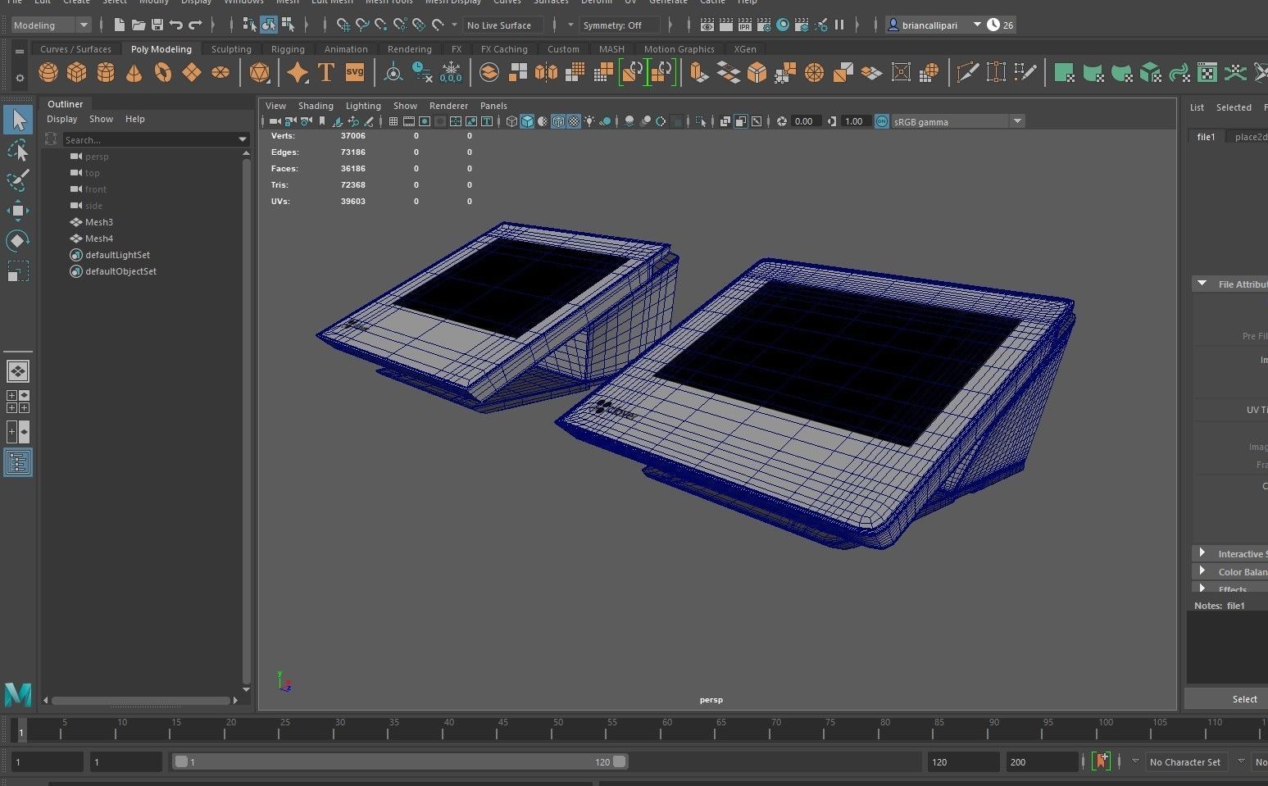1268x786 pixels.
Task: Switch to the Curves / Surfaces shelf tab
Action: (75, 49)
